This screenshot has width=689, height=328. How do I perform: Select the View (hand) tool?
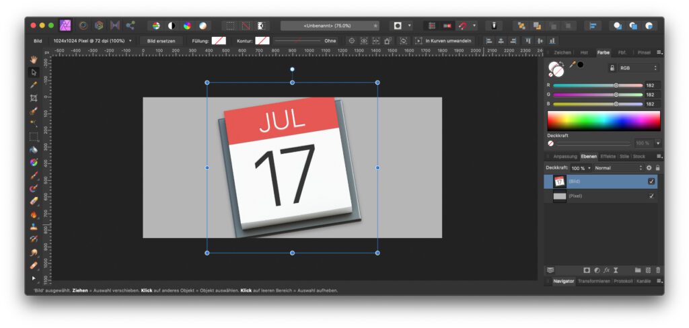(34, 59)
